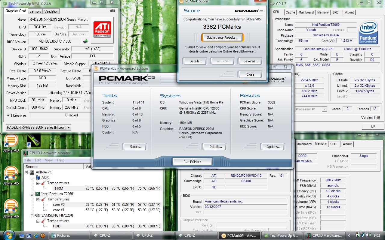Image resolution: width=385 pixels, height=240 pixels.
Task: Click the Sensor column header
Action: coord(54,166)
